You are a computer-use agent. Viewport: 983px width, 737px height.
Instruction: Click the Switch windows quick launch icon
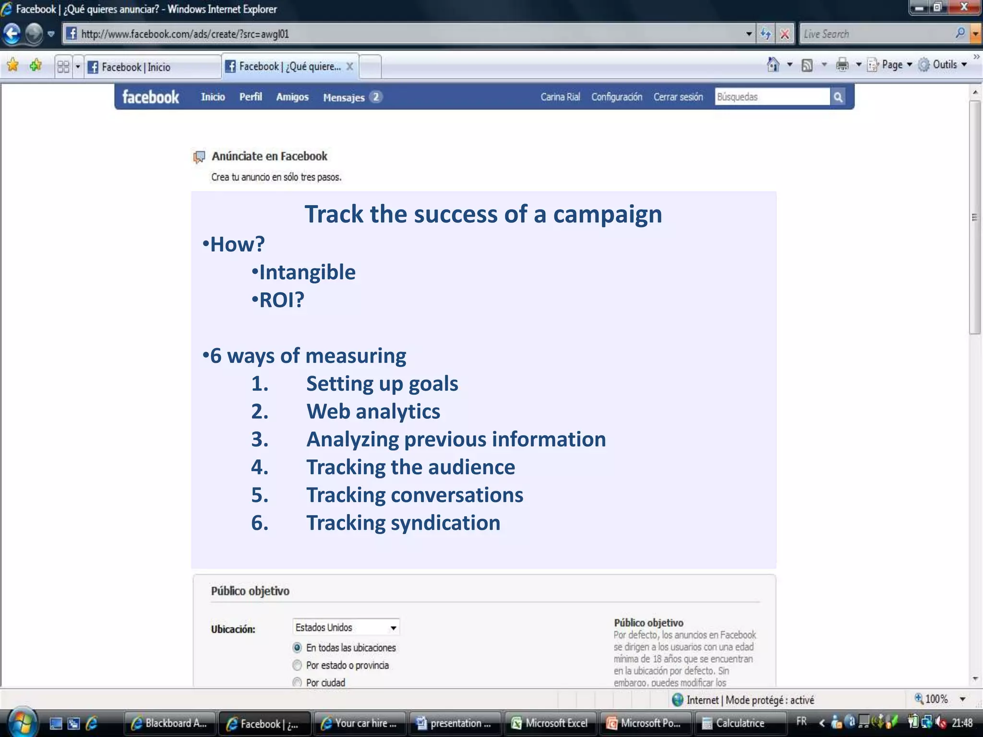(73, 723)
